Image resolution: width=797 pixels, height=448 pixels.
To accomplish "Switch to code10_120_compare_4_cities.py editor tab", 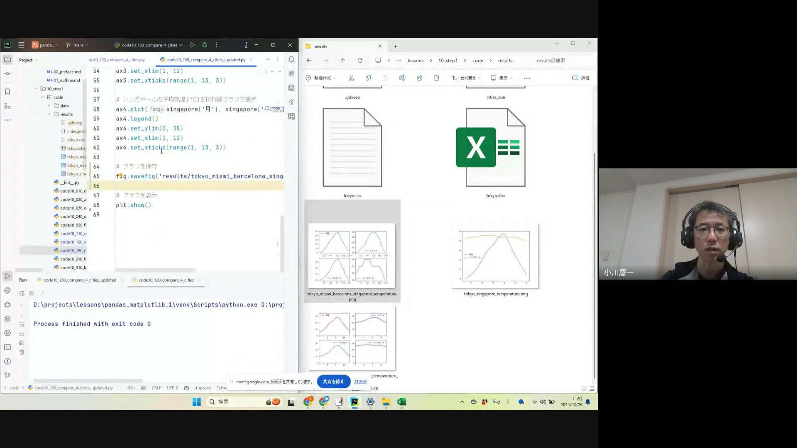I will (x=117, y=60).
